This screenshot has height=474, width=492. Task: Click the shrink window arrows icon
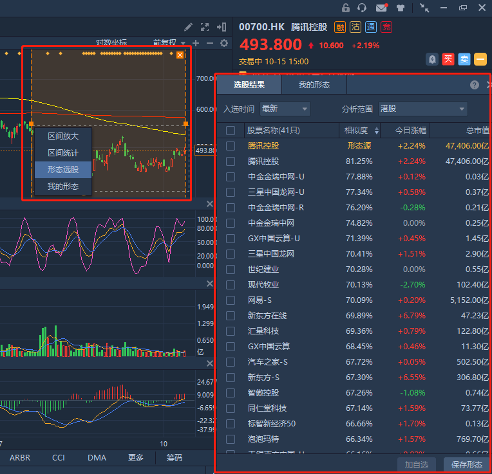click(424, 8)
